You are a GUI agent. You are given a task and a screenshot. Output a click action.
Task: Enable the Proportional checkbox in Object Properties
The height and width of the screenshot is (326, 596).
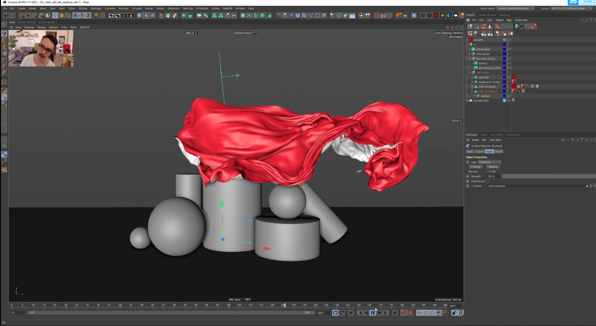tap(488, 181)
